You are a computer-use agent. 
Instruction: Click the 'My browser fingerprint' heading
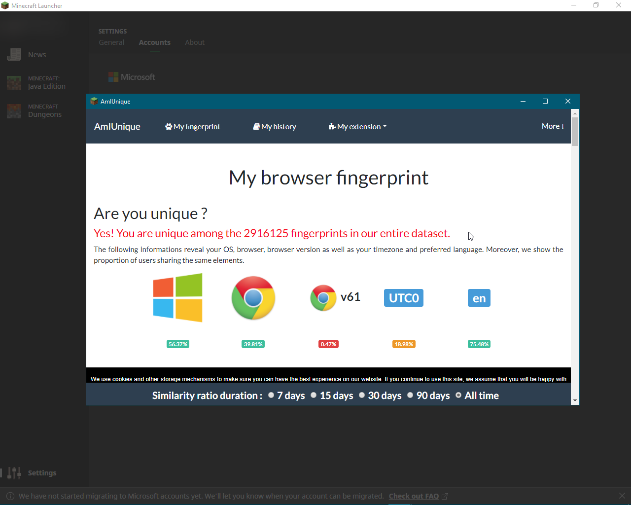(x=328, y=178)
